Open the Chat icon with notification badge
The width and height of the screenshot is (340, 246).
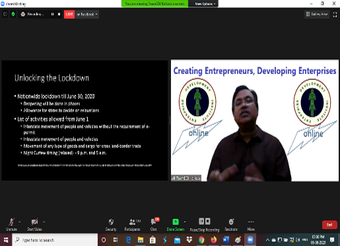click(154, 222)
